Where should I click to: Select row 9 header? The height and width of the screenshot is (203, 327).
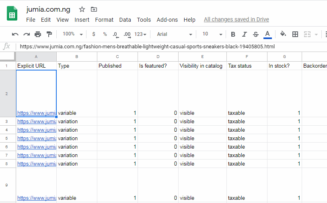pos(7,185)
